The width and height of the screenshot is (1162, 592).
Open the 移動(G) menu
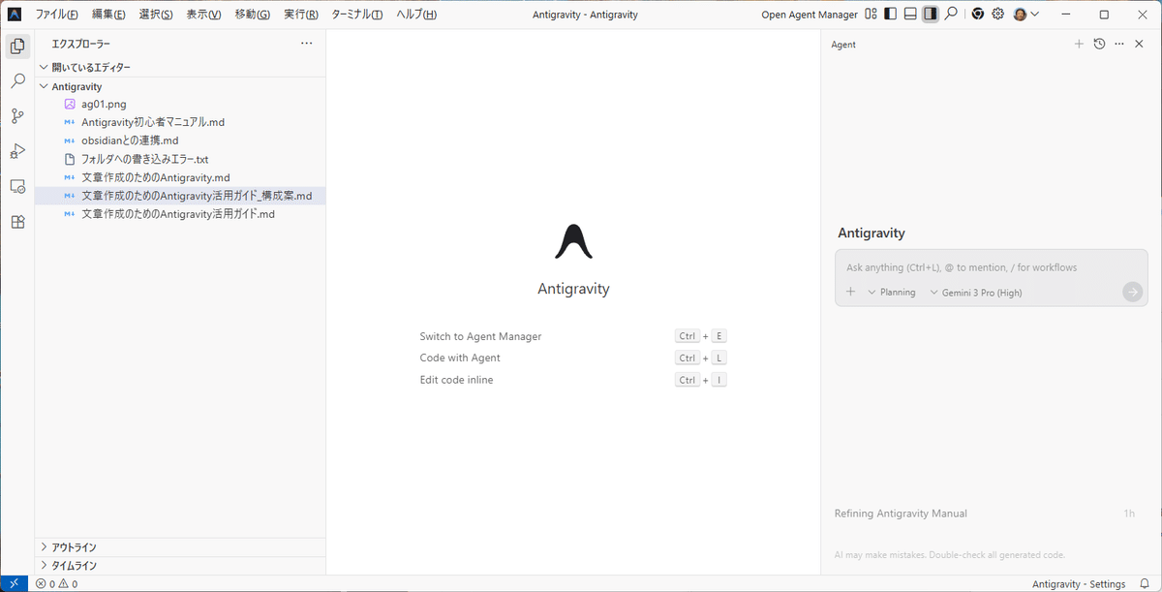pyautogui.click(x=252, y=15)
